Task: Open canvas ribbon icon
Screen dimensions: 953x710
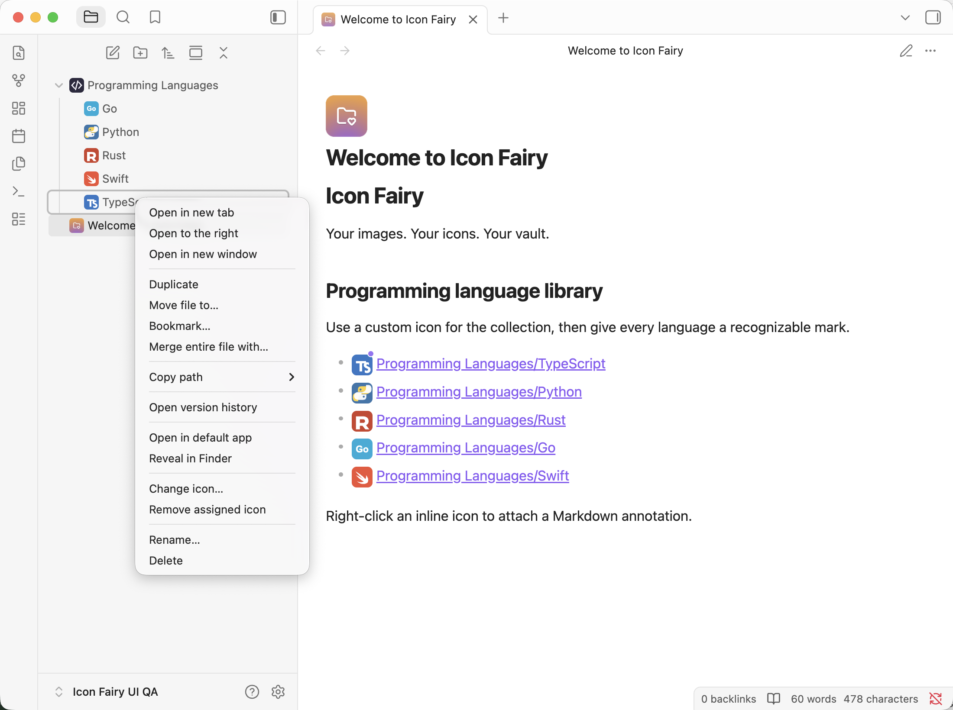Action: tap(19, 108)
